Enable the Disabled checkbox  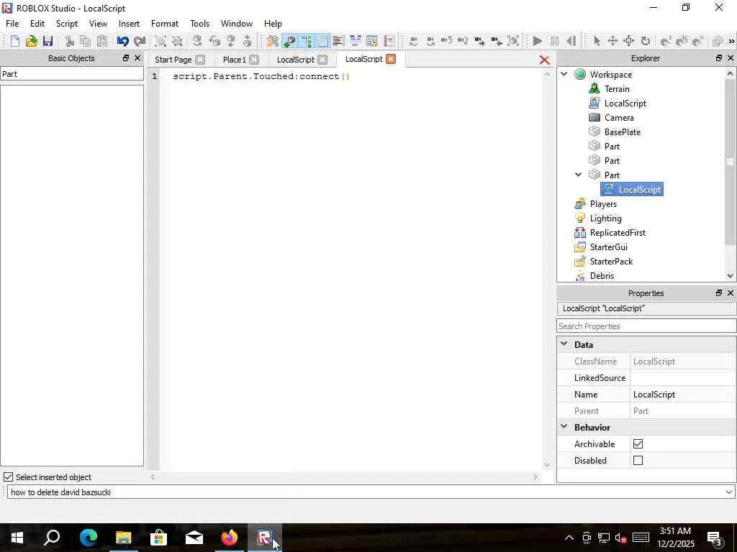pos(638,461)
